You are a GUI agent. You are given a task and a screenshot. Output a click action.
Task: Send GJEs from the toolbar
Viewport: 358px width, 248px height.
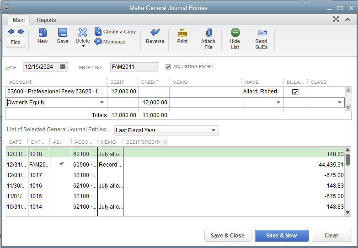262,39
